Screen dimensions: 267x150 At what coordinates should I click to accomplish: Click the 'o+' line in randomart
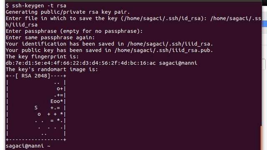(60, 89)
